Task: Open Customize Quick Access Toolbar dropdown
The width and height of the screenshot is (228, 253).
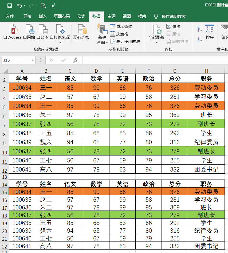Action: click(63, 6)
